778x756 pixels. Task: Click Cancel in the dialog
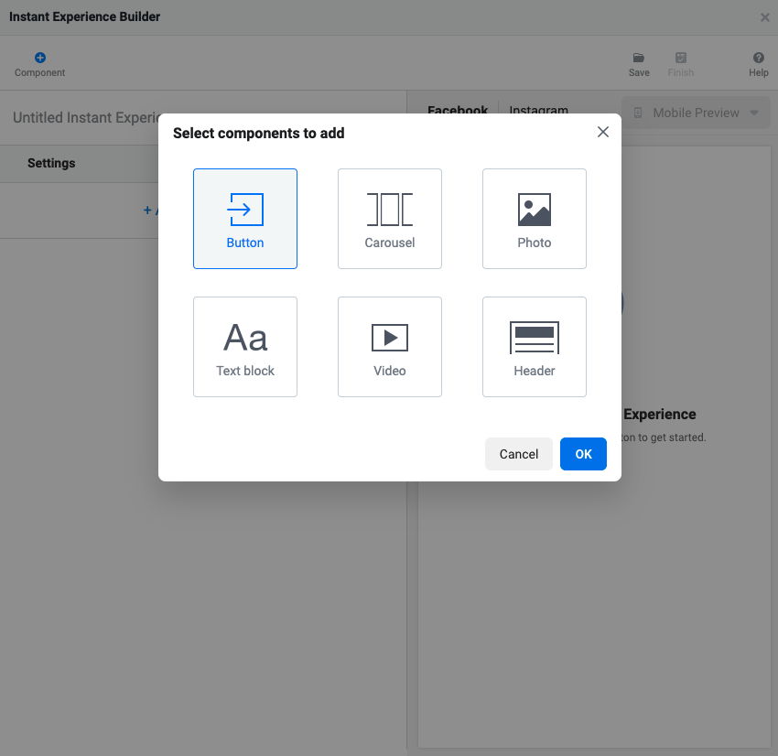(x=518, y=454)
